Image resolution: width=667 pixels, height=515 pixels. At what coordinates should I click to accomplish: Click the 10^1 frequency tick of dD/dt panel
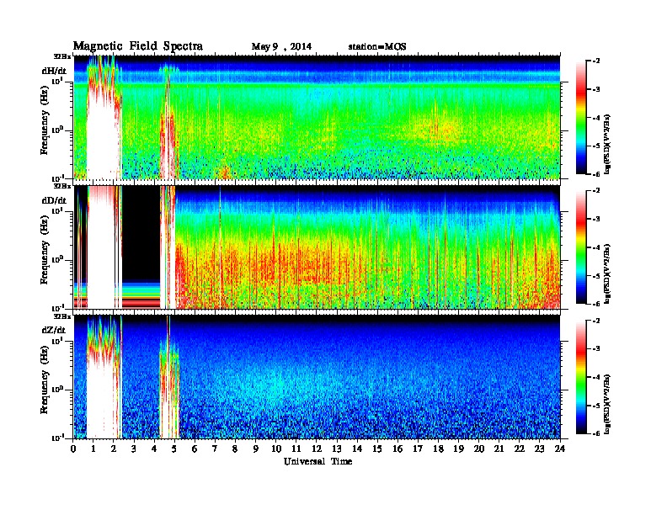coord(58,210)
